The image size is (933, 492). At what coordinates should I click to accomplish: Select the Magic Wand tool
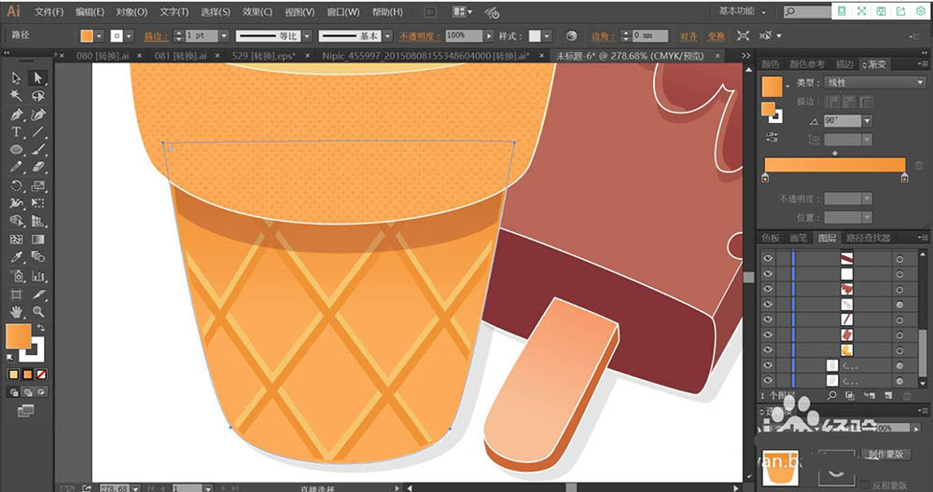pyautogui.click(x=16, y=96)
